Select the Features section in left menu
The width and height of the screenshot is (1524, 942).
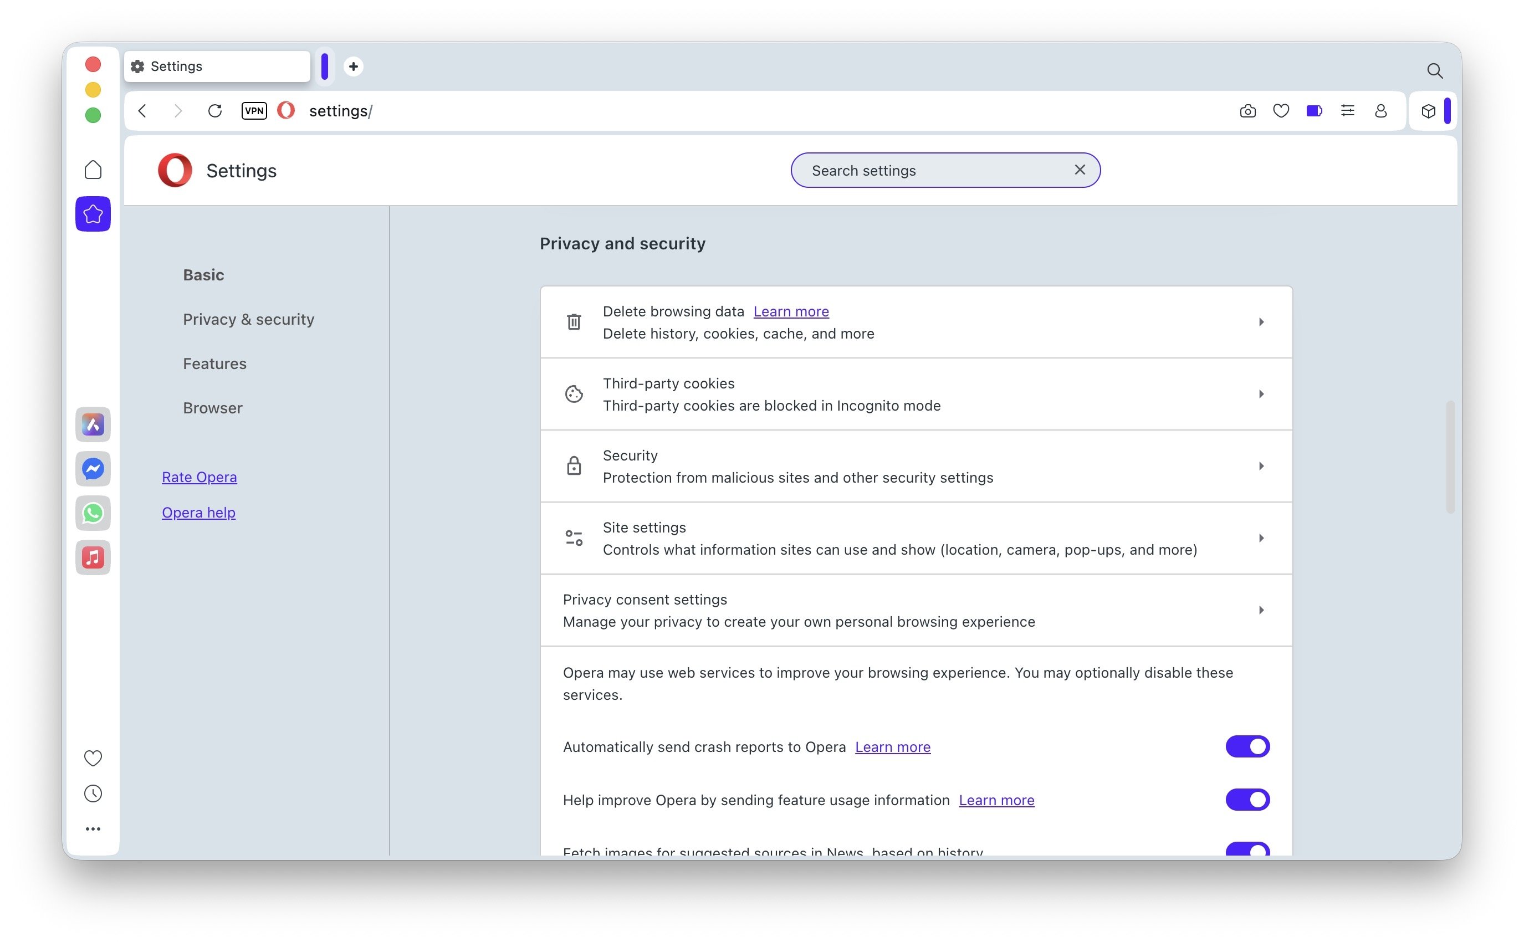[214, 363]
